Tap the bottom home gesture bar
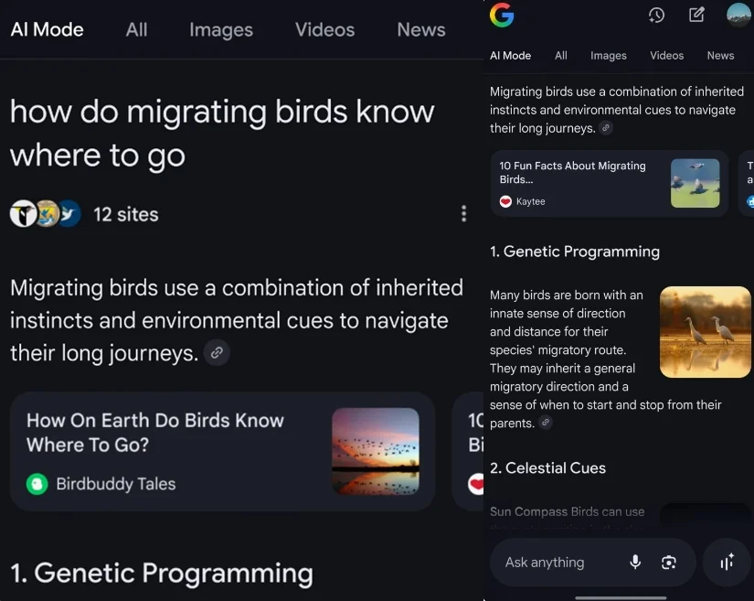754x601 pixels. (621, 597)
